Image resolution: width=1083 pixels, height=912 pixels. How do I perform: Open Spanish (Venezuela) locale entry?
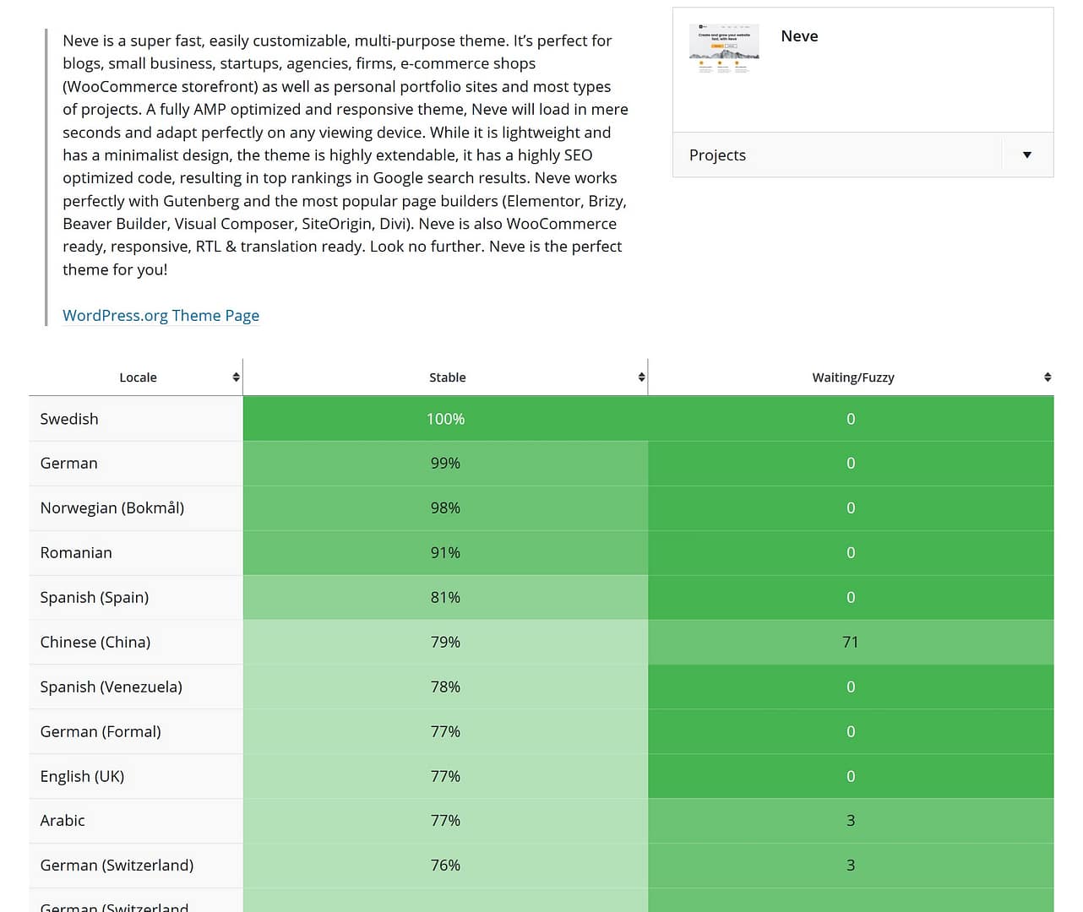point(111,687)
